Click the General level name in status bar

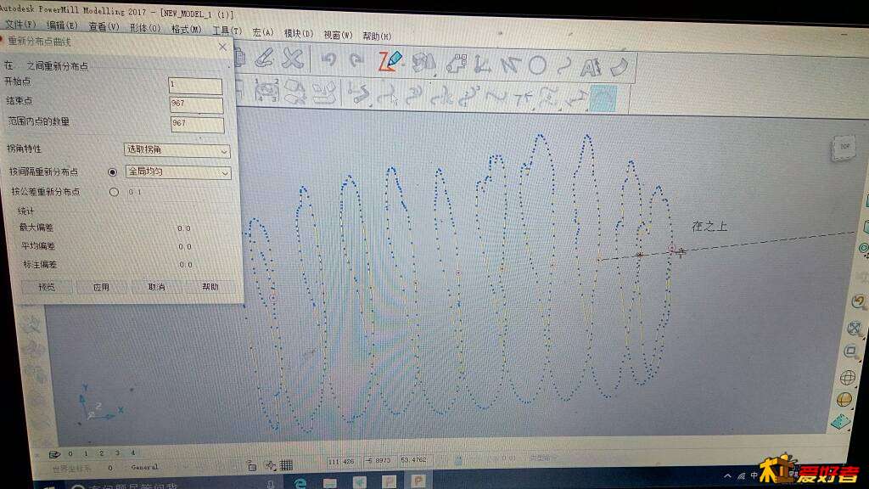coord(144,467)
